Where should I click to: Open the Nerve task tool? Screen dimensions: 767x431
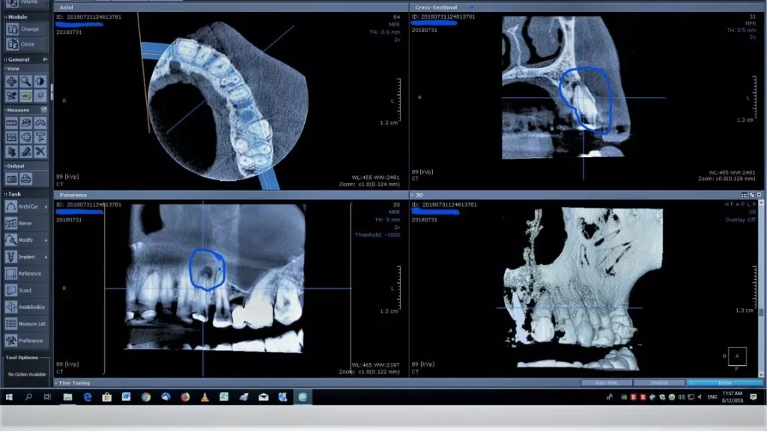point(22,223)
